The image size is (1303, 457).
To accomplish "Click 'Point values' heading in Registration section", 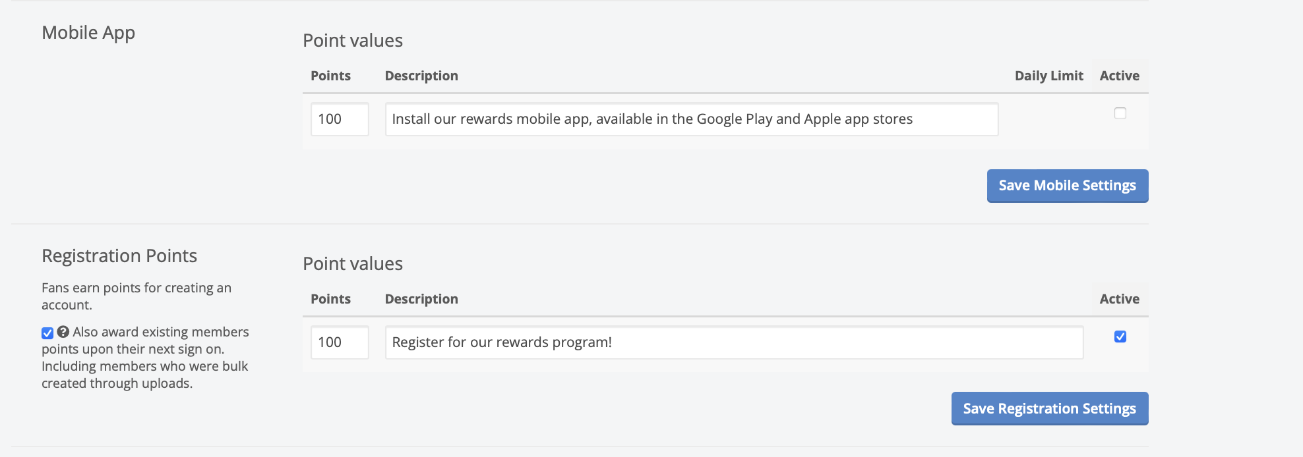I will (x=353, y=263).
